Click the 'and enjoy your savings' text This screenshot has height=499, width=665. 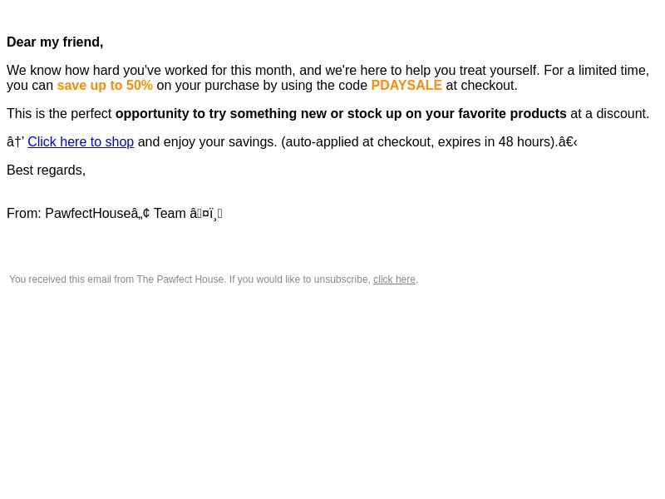point(207,141)
